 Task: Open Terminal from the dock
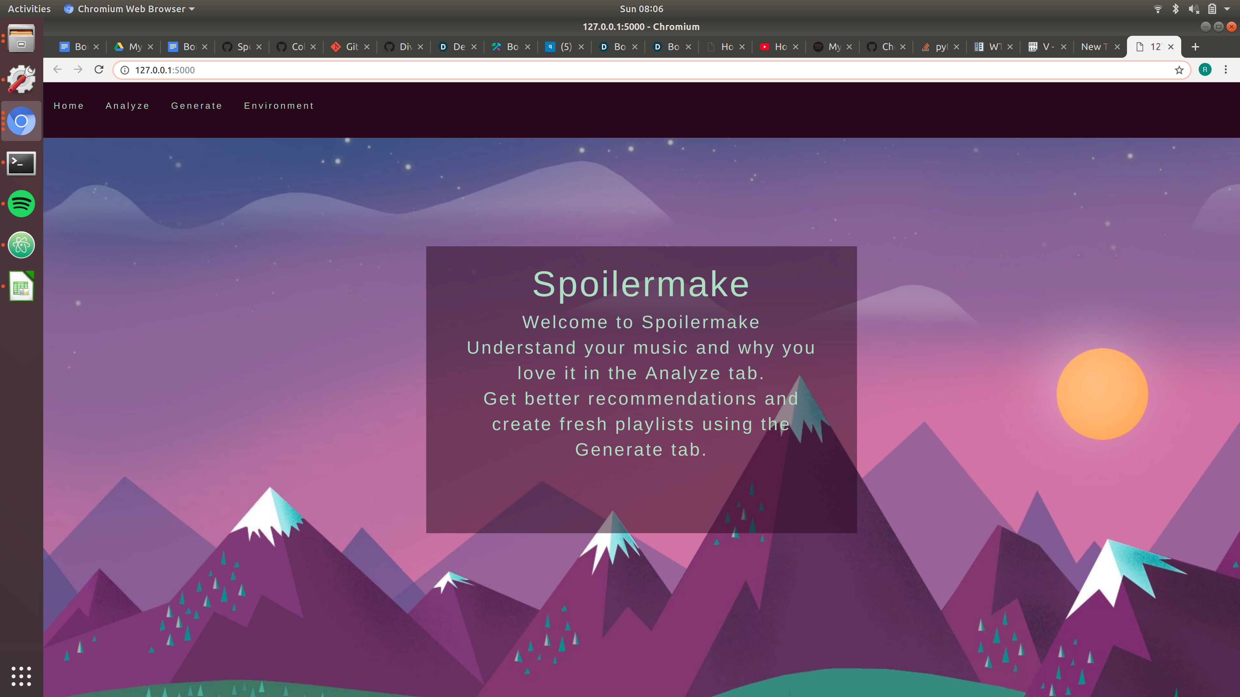[x=21, y=163]
